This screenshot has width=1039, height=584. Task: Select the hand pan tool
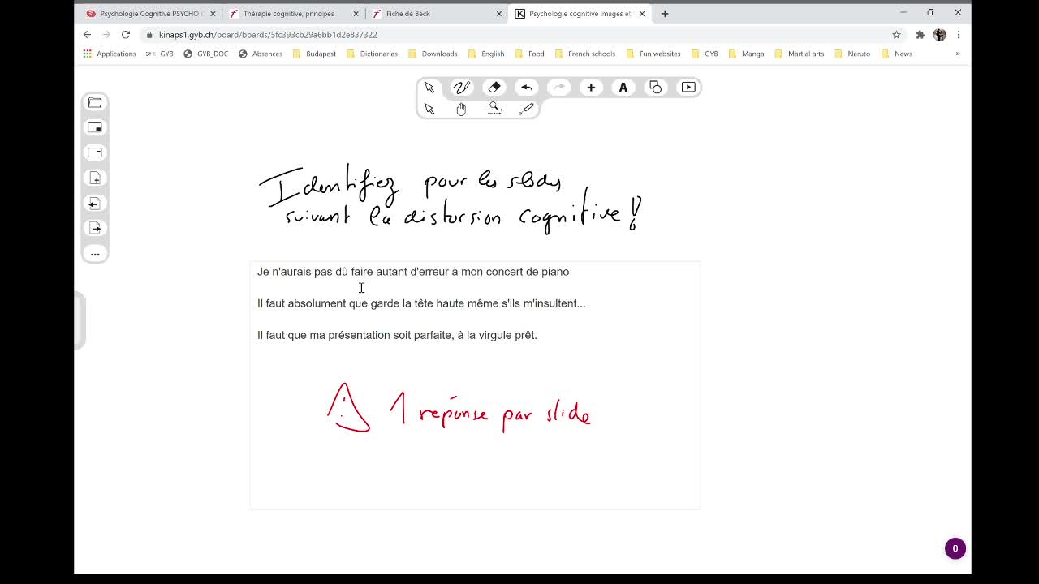pyautogui.click(x=461, y=109)
